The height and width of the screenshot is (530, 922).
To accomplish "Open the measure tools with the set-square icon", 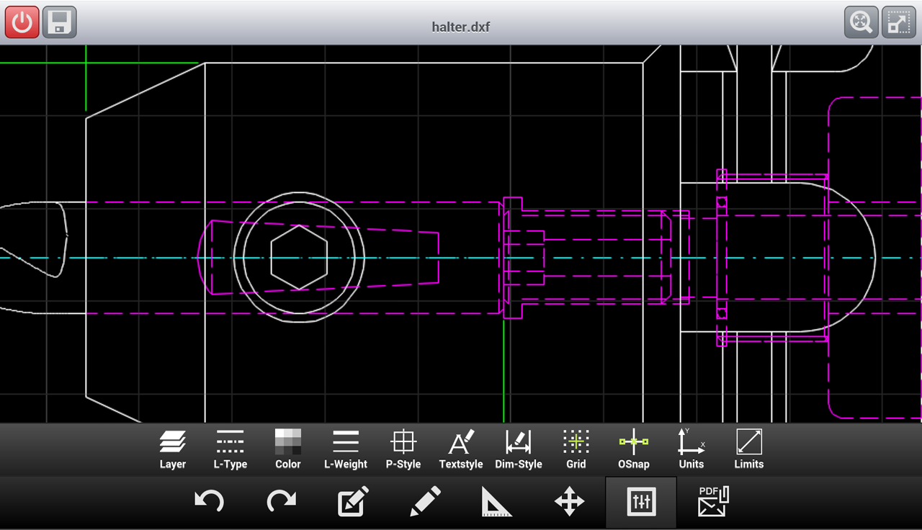I will tap(497, 501).
